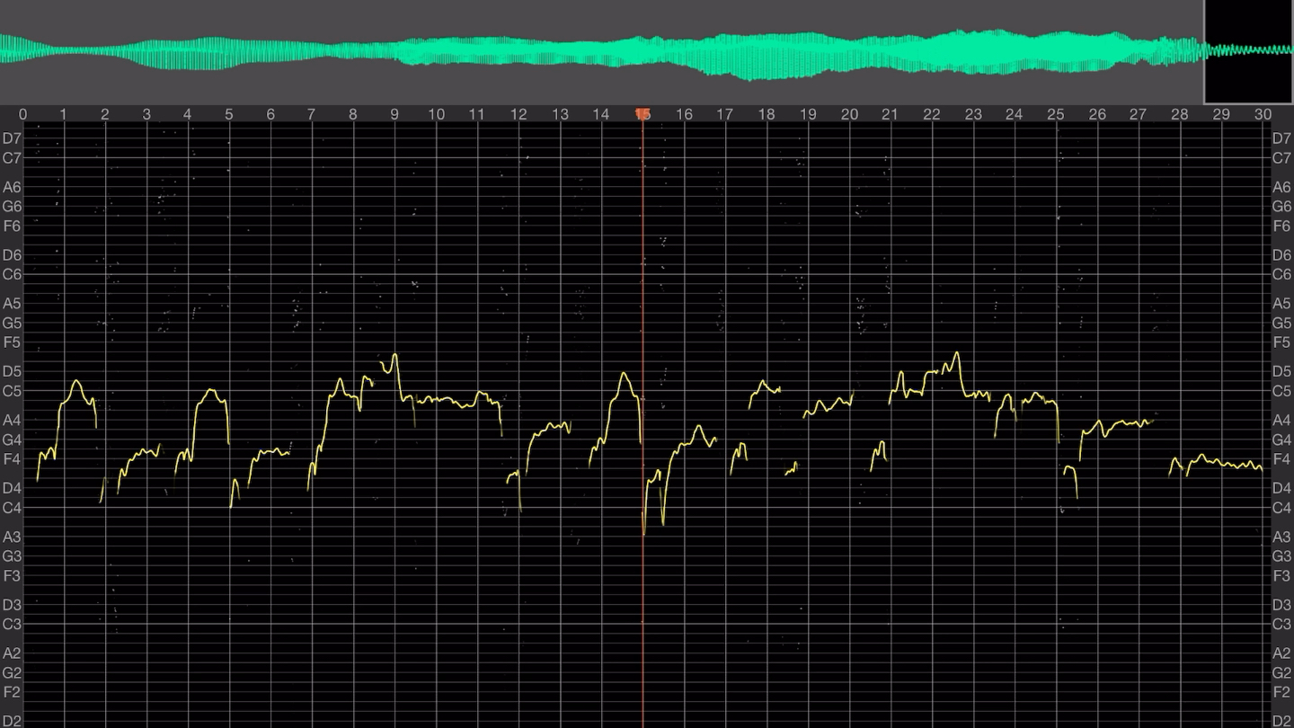The image size is (1294, 728).
Task: Click time ruler label 11
Action: click(x=477, y=114)
